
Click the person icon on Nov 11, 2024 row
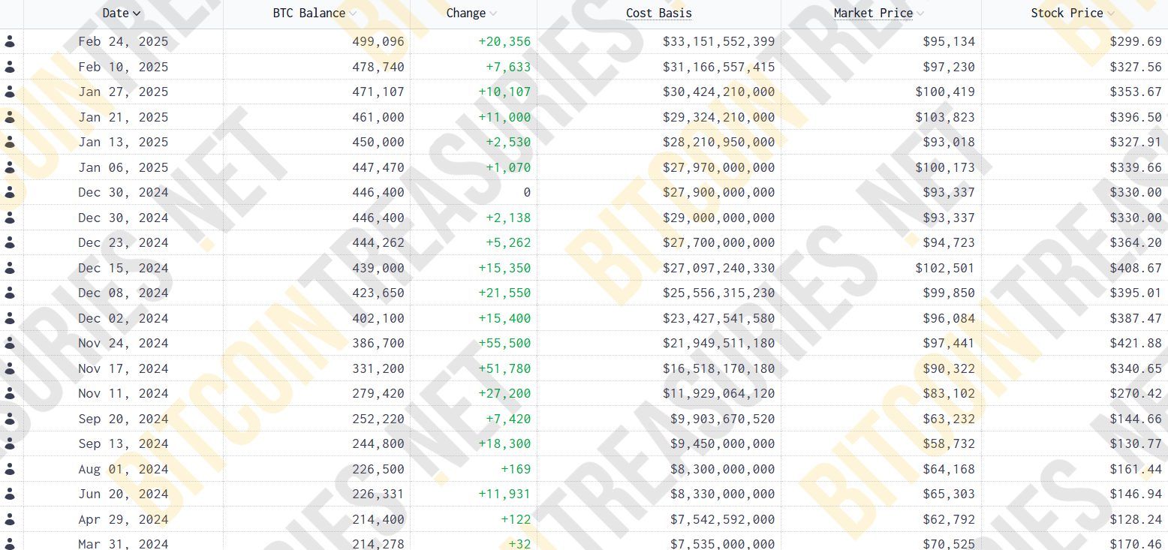[10, 394]
